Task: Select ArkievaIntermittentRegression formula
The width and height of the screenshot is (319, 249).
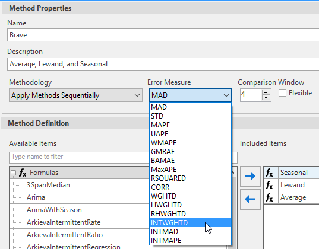Action: tap(74, 247)
